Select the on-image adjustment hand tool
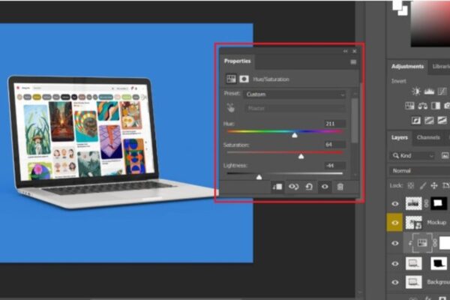The width and height of the screenshot is (450, 300). [231, 107]
